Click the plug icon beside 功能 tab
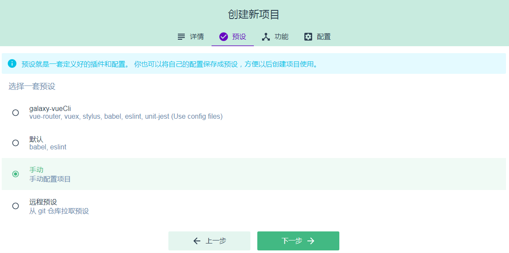Screen dimensions: 509x253 [x=266, y=37]
